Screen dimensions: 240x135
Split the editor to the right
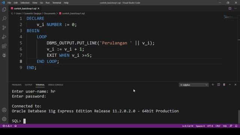tap(230, 8)
